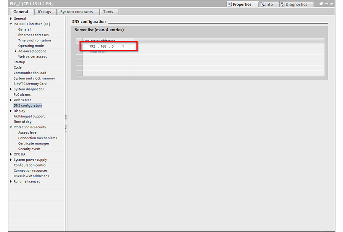This screenshot has width=343, height=232.
Task: Open Multilingual support settings
Action: pyautogui.click(x=29, y=116)
